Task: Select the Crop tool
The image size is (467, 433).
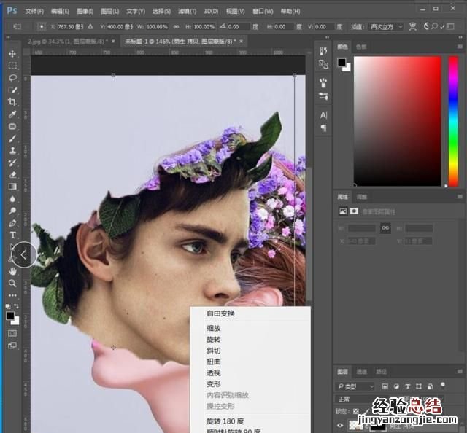Action: point(12,102)
